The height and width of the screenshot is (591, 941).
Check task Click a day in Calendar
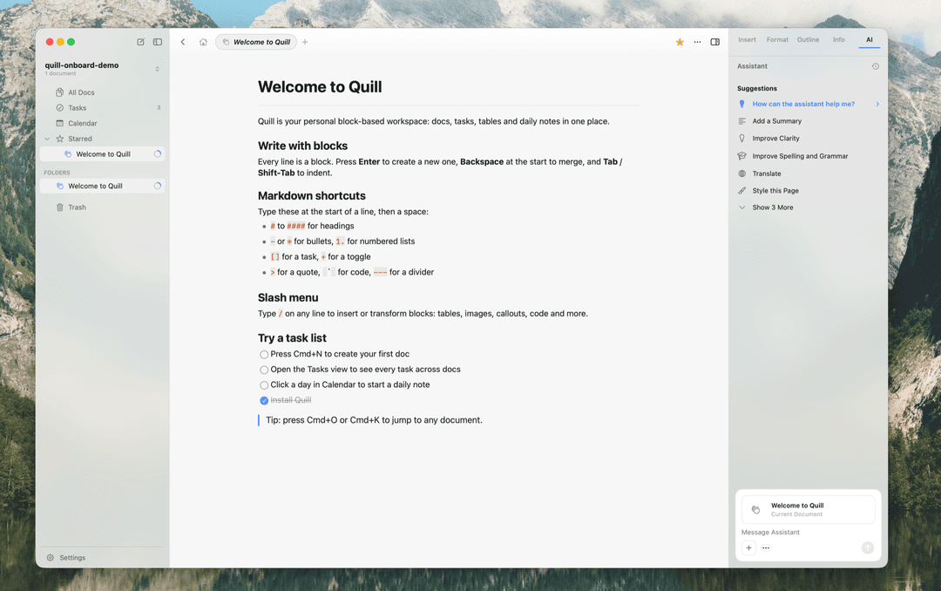tap(264, 385)
